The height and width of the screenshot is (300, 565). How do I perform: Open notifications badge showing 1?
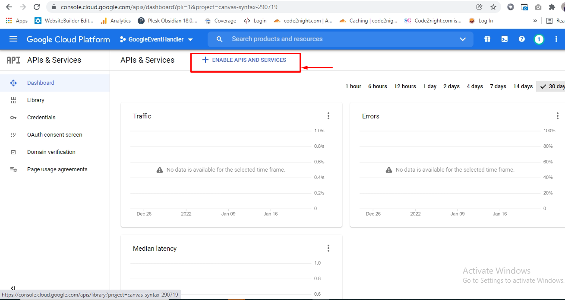coord(539,39)
